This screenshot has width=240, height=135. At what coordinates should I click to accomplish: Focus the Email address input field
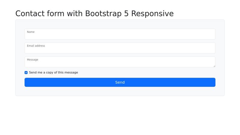(120, 48)
